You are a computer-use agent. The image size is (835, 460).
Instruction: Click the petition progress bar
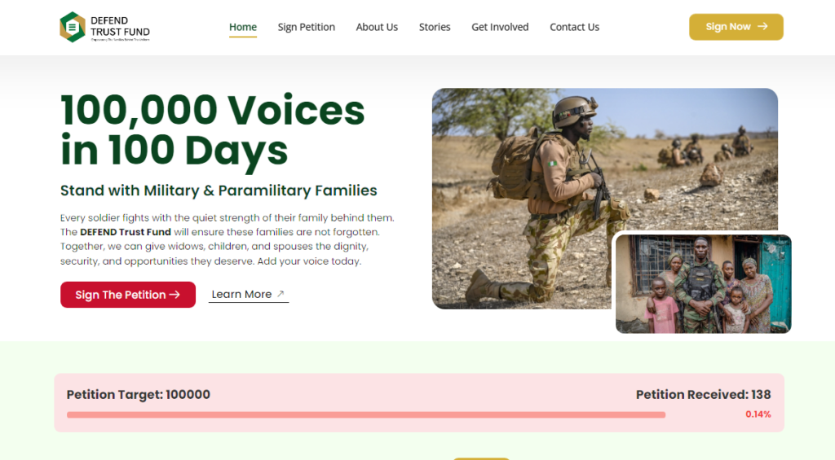click(366, 414)
